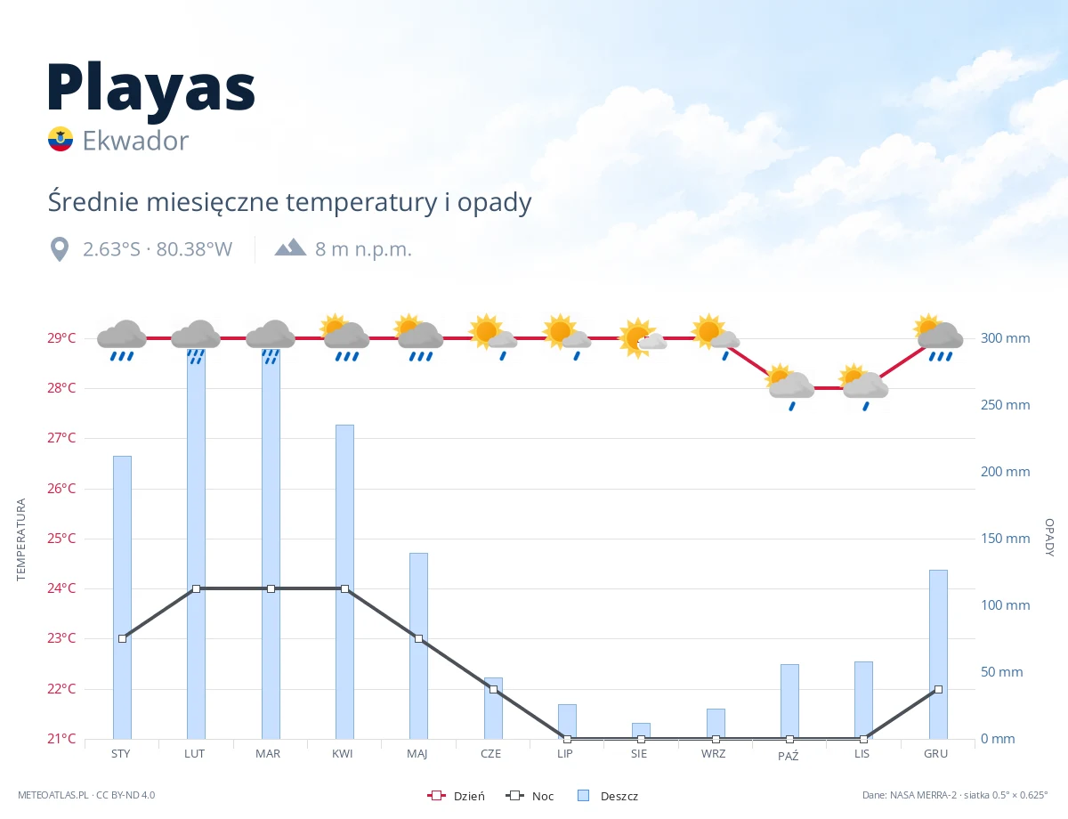
Task: Click the March rain cloud icon
Action: pyautogui.click(x=271, y=341)
